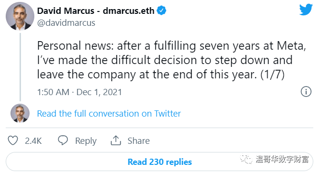Screen dimensions: 319x173
Task: Open the tweet info circle icon
Action: coord(306,92)
